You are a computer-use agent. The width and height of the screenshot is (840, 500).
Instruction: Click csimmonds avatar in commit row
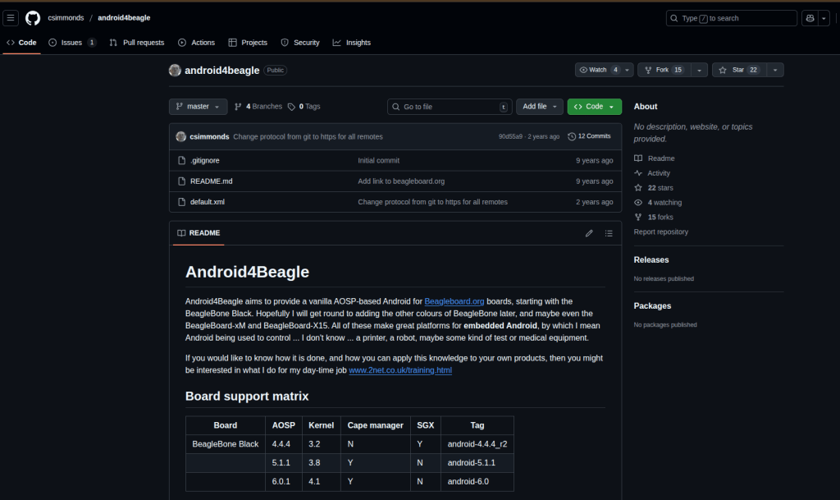tap(180, 136)
